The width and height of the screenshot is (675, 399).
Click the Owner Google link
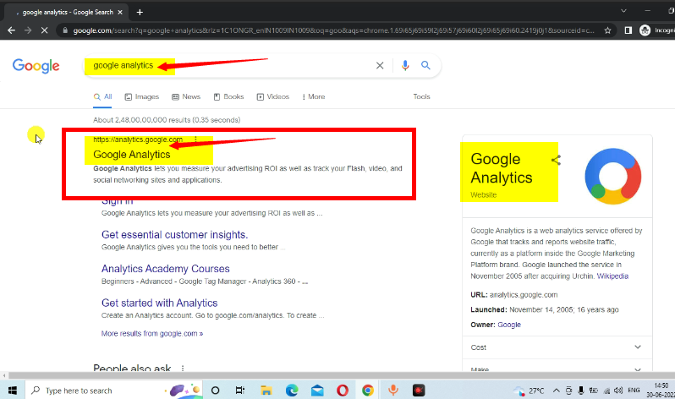click(509, 325)
